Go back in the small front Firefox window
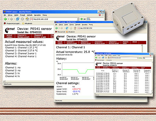 click(x=96, y=58)
